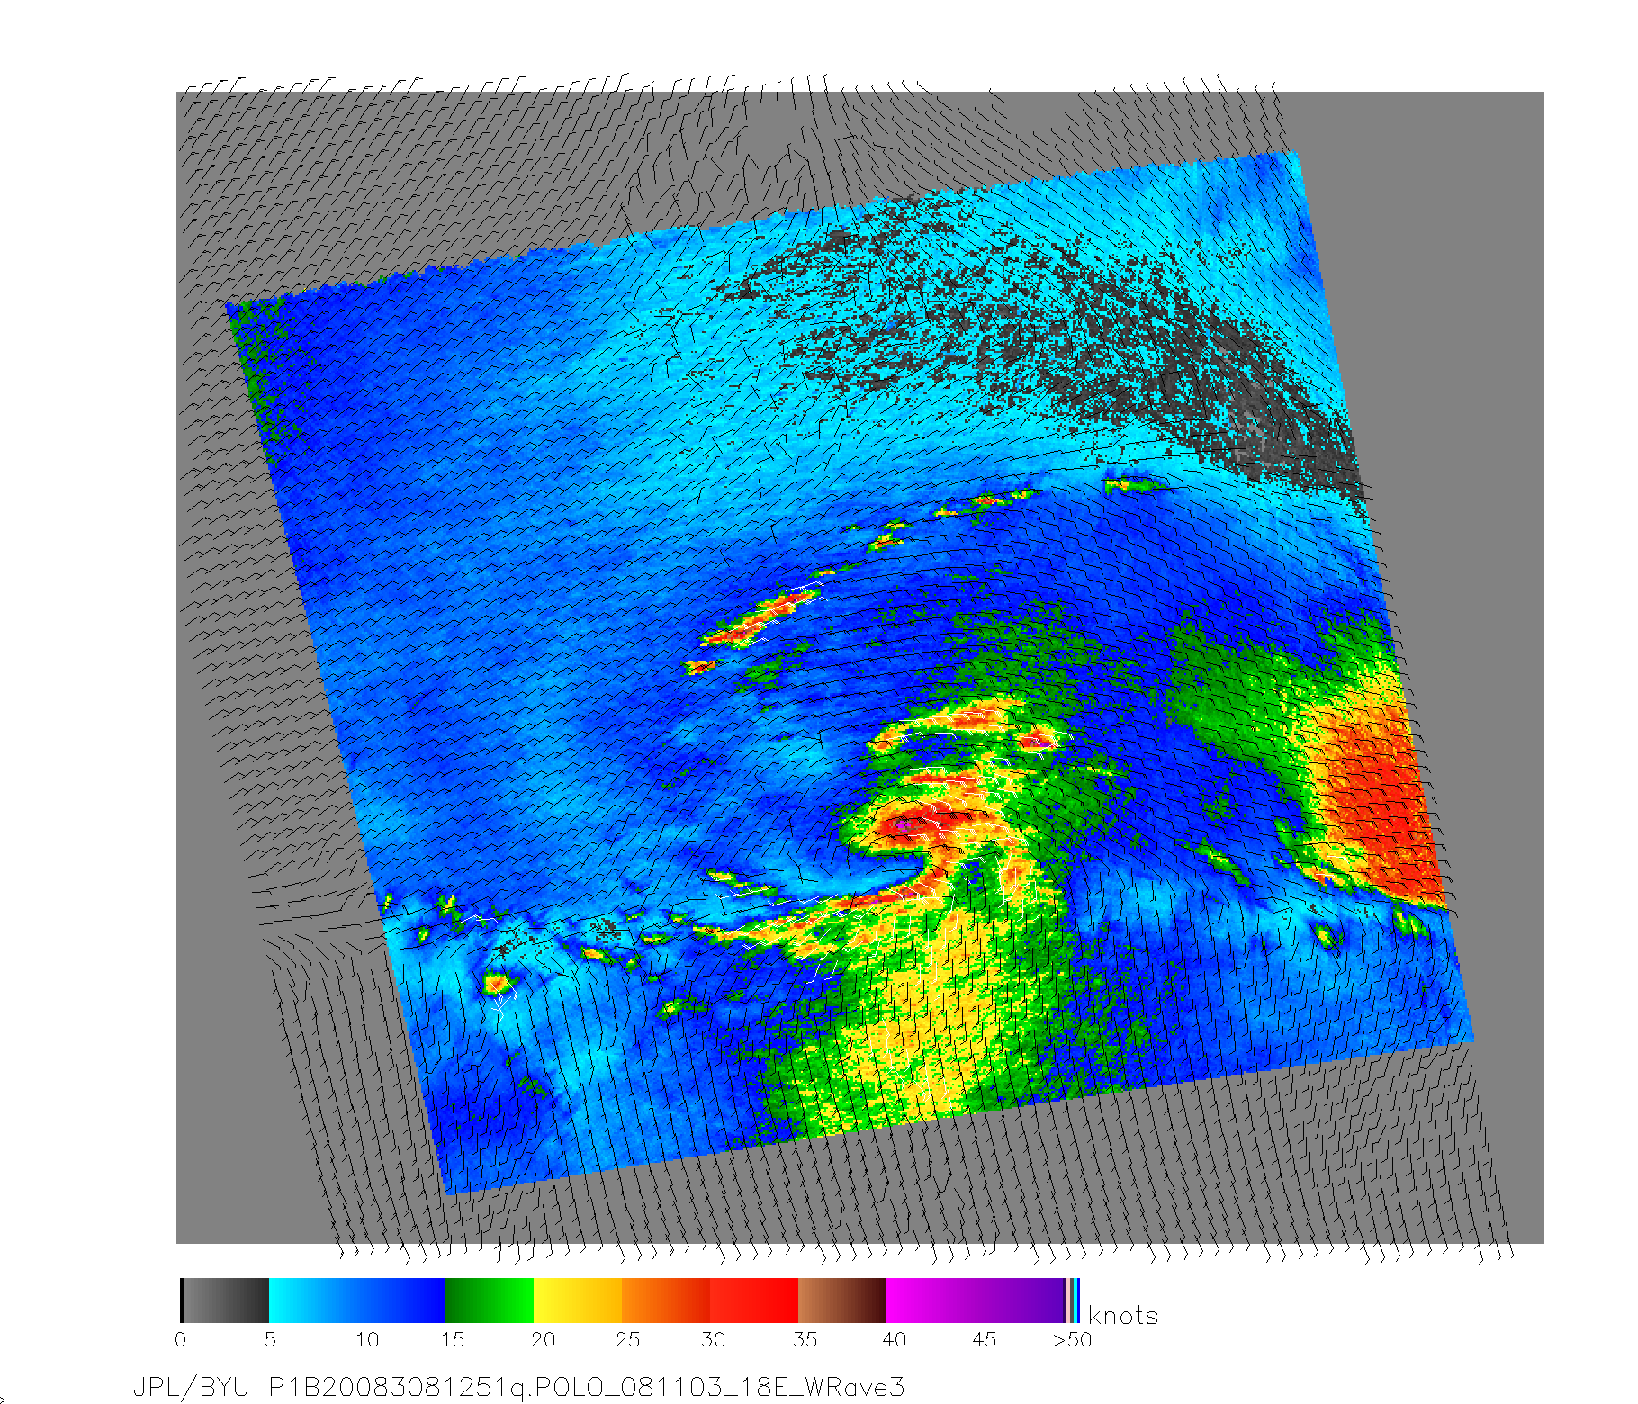Click the yellow 20-25 knots color band
Image resolution: width=1638 pixels, height=1404 pixels.
point(578,1300)
